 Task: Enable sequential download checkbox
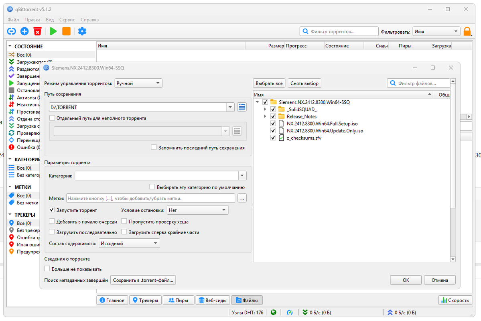(x=52, y=232)
